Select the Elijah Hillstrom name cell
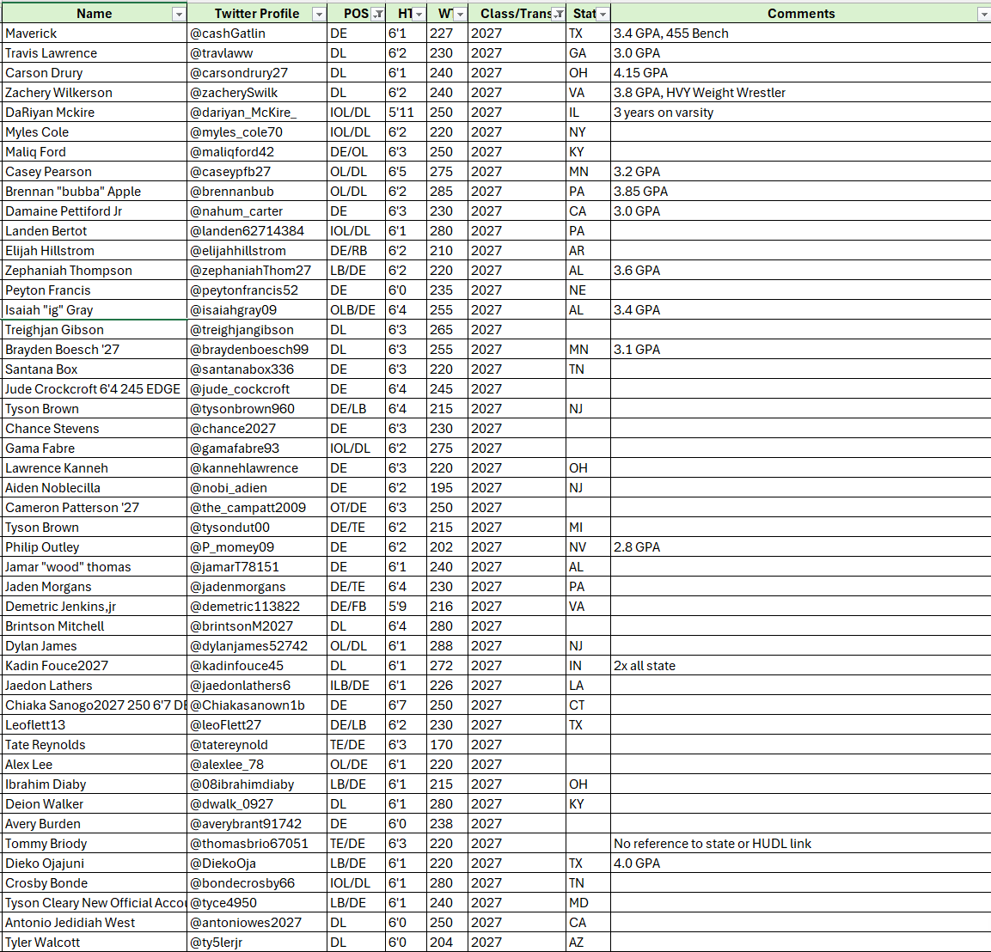The image size is (991, 952). [95, 251]
